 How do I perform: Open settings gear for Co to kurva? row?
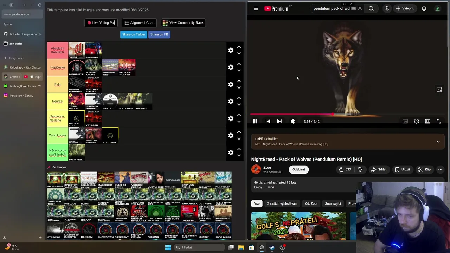(231, 135)
